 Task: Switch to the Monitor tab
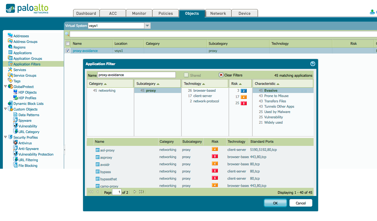[139, 13]
